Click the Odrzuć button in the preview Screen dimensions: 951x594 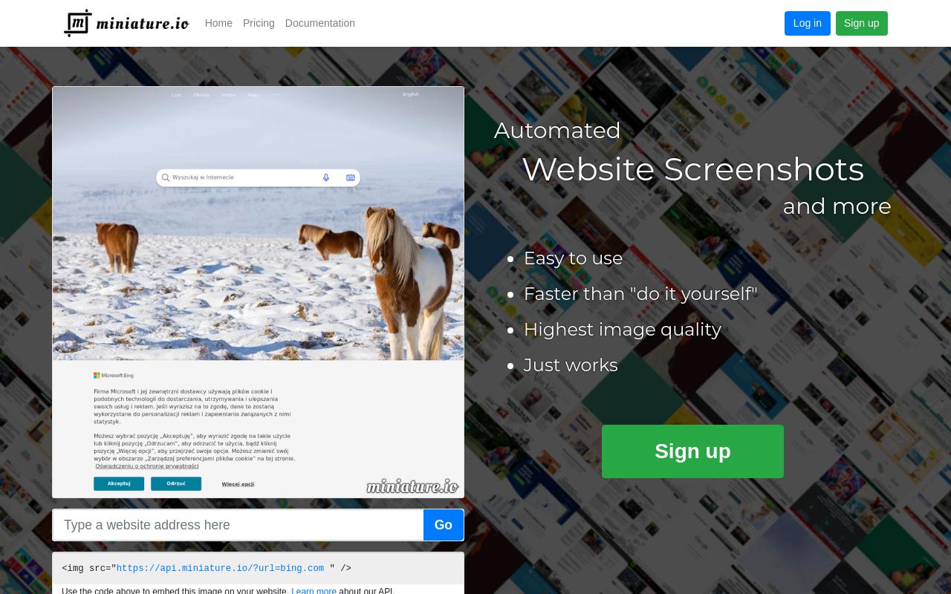click(x=176, y=483)
